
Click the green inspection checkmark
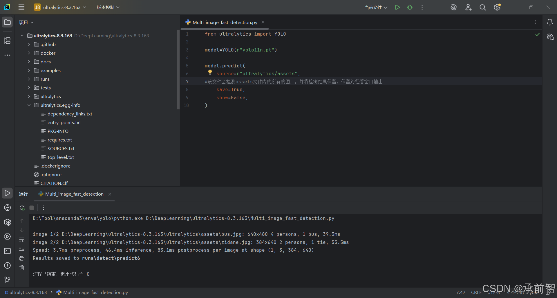[538, 34]
